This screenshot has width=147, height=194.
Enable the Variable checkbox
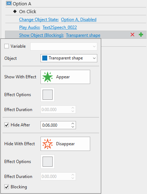pyautogui.click(x=6, y=46)
